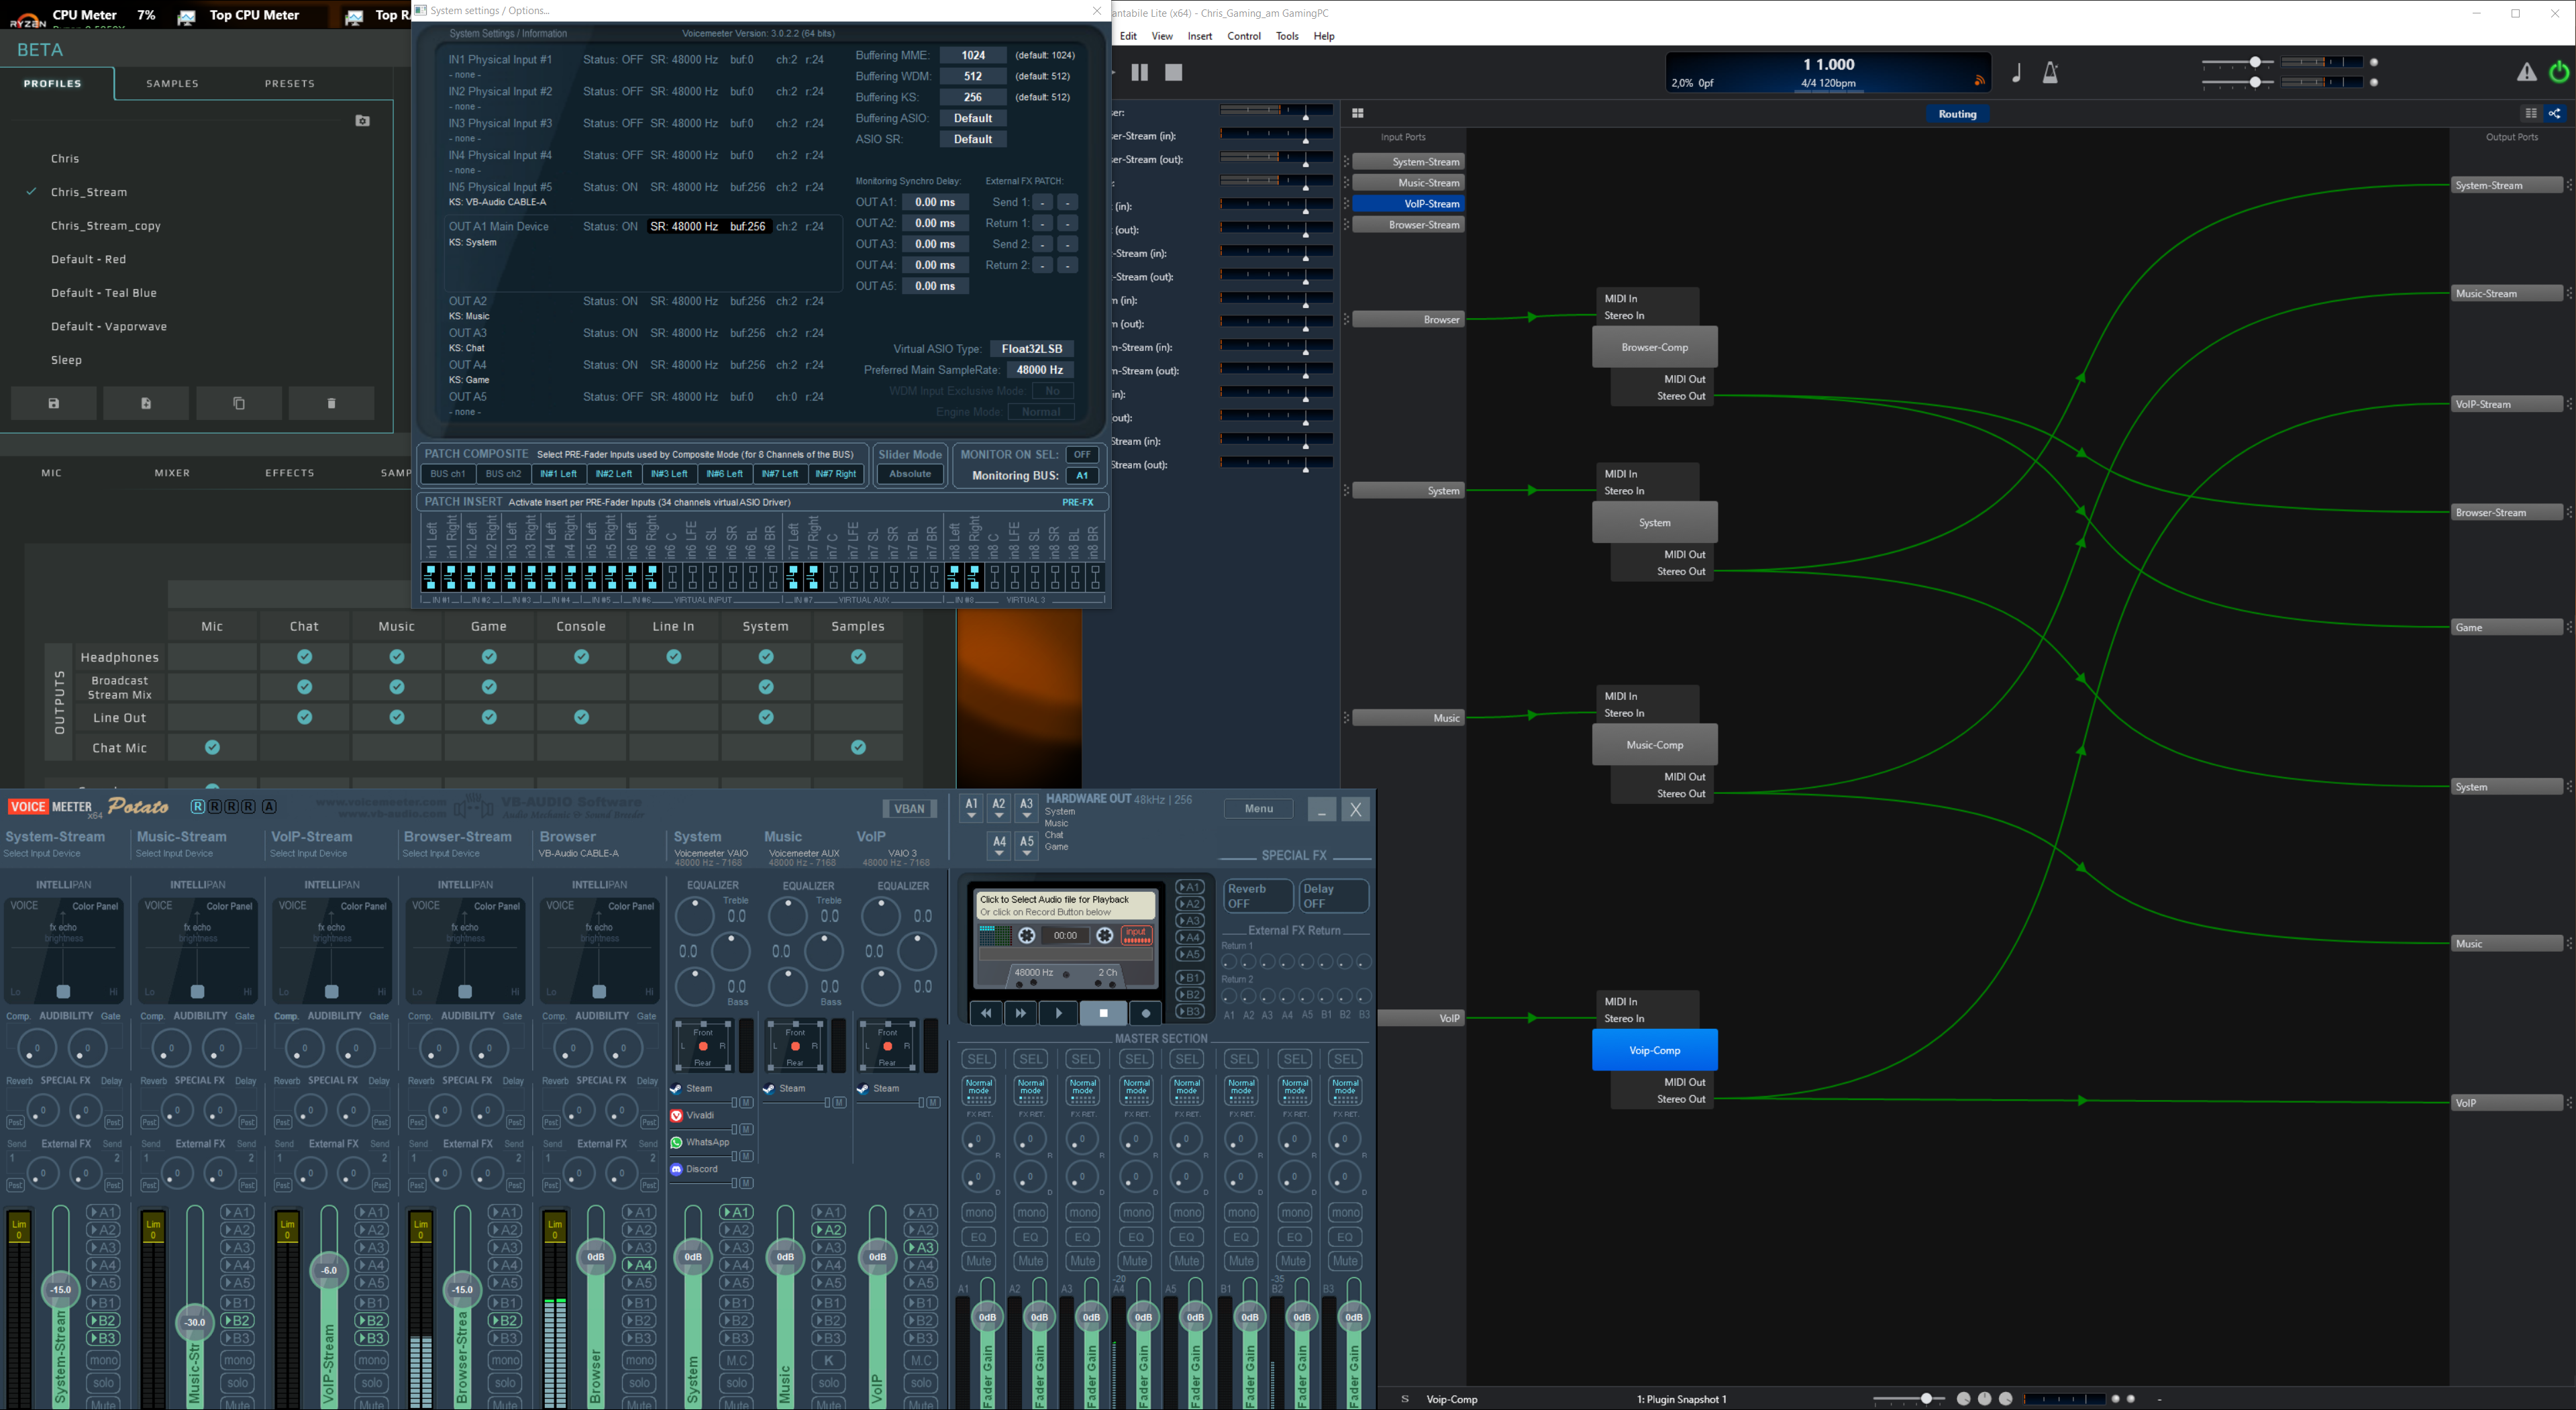Toggle Music routing to Broadcast Stream Mix
2576x1410 pixels.
tap(397, 687)
